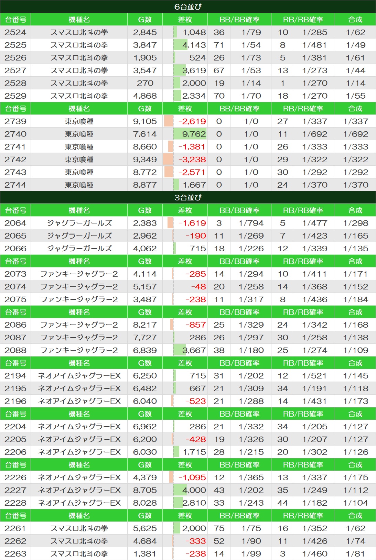Click the 東京喰種 name in row 2741
The image size is (376, 560).
[x=79, y=147]
